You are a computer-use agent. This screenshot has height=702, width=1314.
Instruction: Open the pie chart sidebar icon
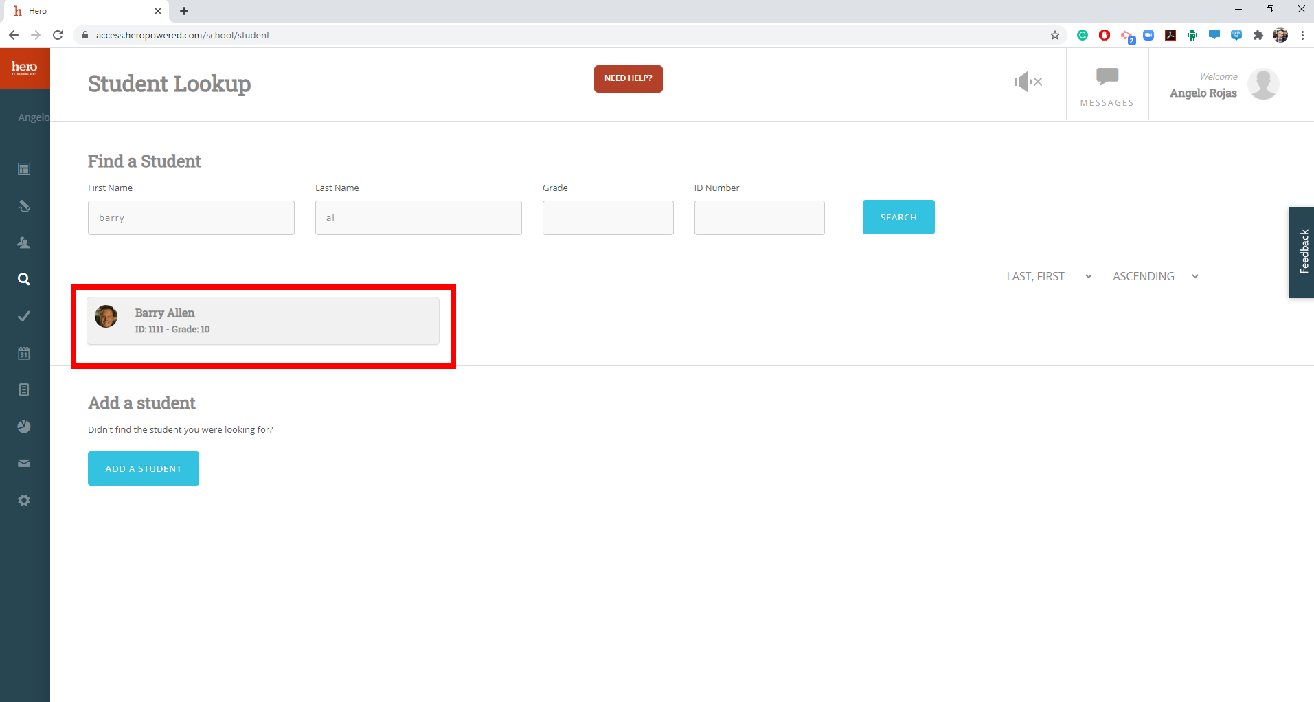24,427
